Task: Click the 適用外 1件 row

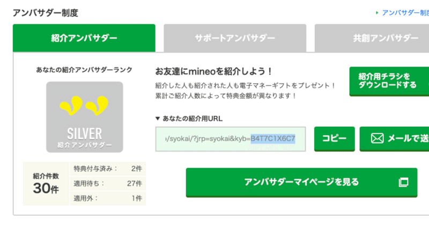Action: click(108, 198)
